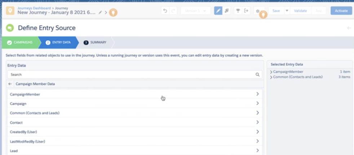Open journey settings gear icon
Image resolution: width=354 pixels, height=155 pixels.
258,11
